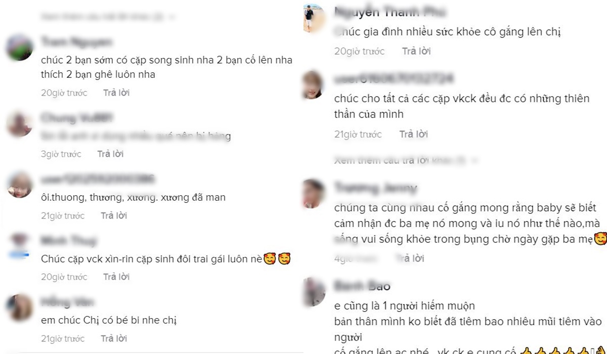The height and width of the screenshot is (354, 607).
Task: Open avatar beside 'bé bi nhe chị' comment
Action: 20,307
